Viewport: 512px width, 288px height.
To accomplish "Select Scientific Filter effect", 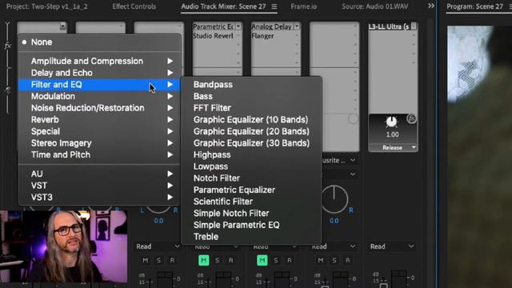I will tap(251, 202).
